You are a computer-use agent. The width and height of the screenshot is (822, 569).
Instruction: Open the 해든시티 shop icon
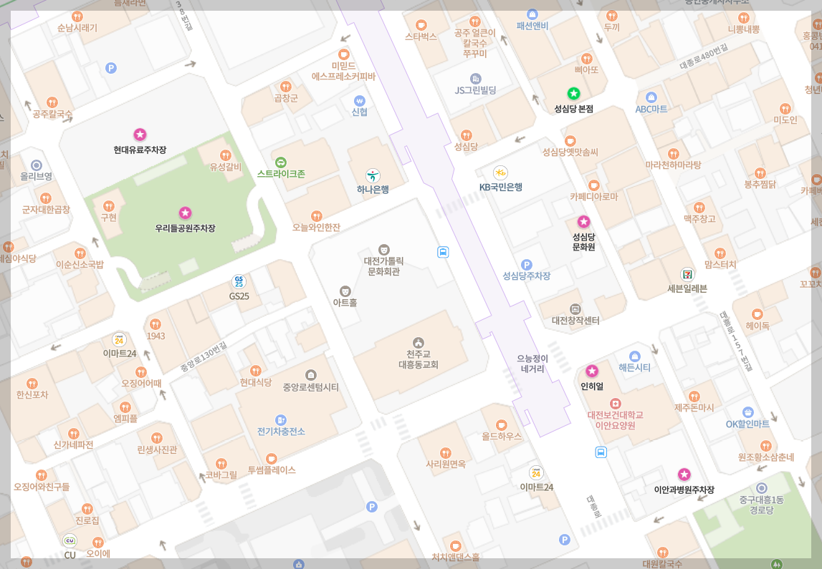tap(634, 356)
